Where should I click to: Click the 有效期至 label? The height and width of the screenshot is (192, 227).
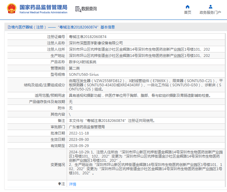click(58, 146)
